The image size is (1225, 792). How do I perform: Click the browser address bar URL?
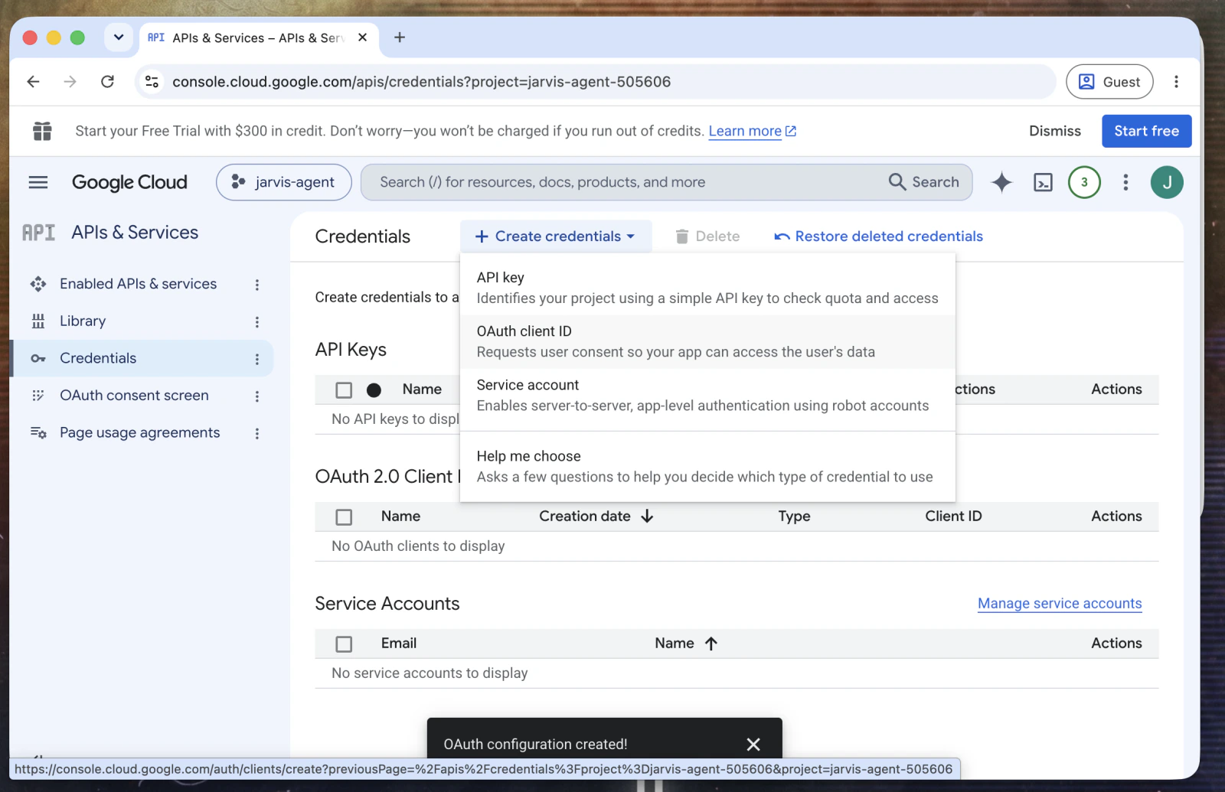click(421, 82)
